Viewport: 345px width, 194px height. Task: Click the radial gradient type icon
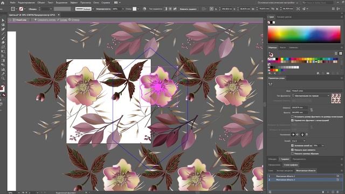(x=170, y=9)
